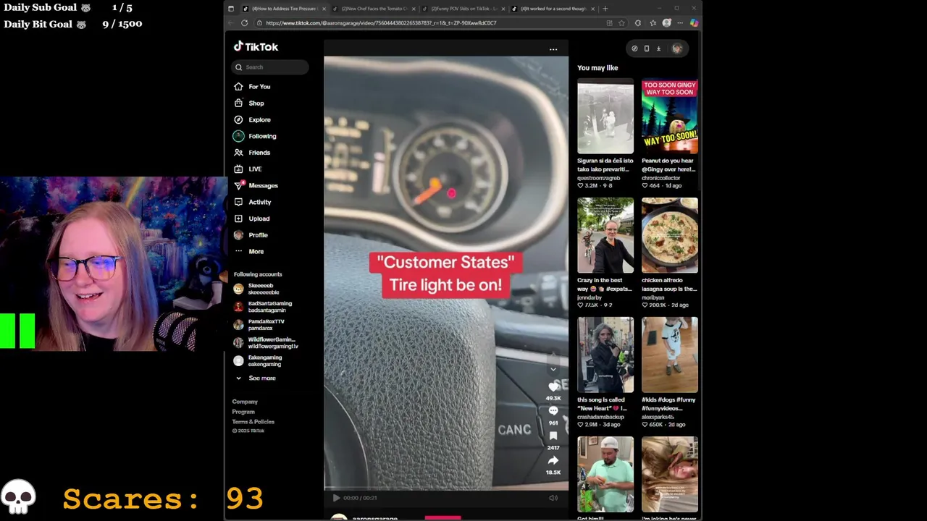Screen dimensions: 927x521
Task: Open a new browser tab
Action: tap(605, 9)
